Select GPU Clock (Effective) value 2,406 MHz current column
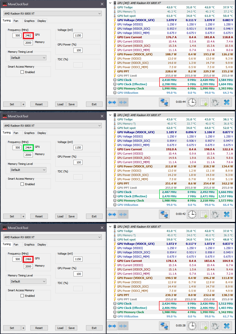236x334 pixels. [169, 308]
